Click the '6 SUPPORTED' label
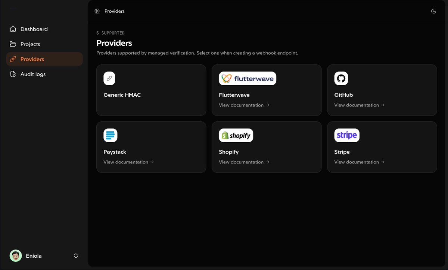 111,33
